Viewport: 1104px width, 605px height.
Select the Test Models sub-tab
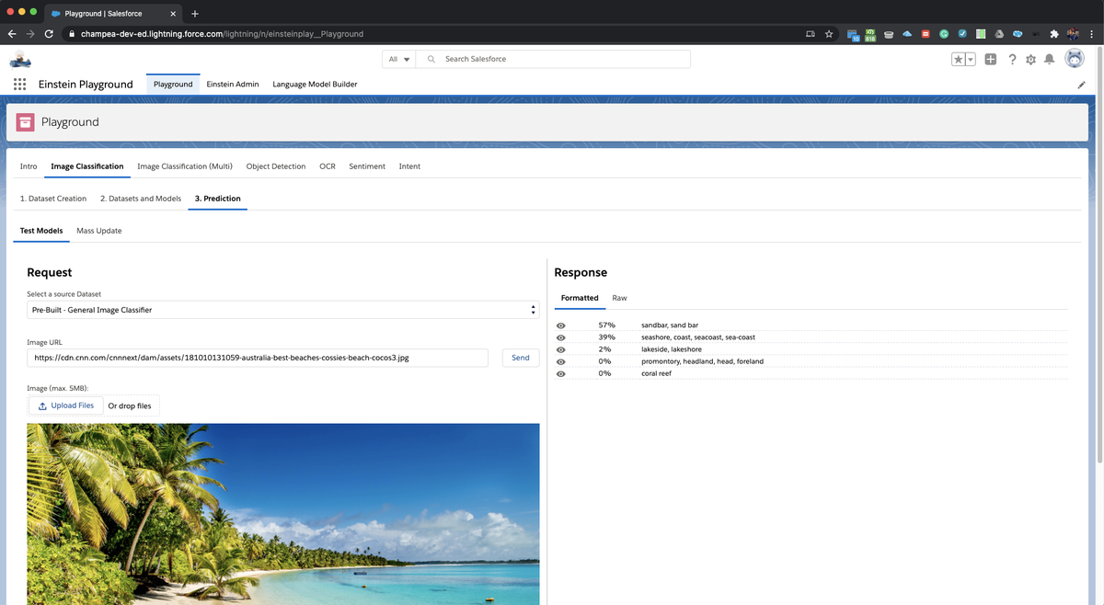click(41, 231)
